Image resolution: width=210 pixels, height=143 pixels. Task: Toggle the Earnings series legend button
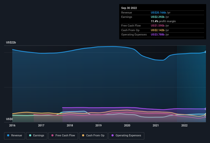click(x=37, y=136)
